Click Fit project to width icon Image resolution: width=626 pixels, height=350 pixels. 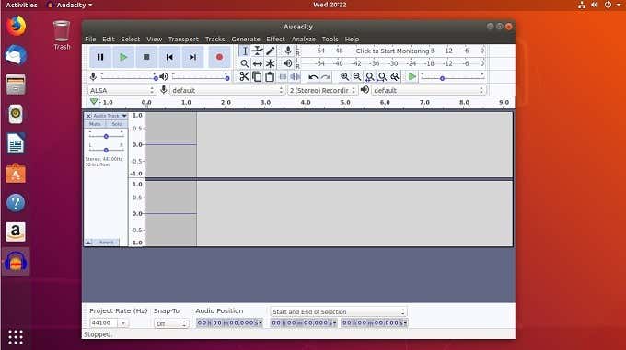(382, 76)
